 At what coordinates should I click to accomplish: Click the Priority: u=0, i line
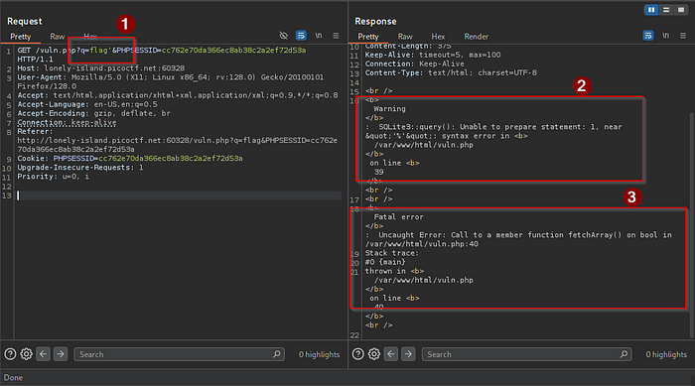tap(54, 177)
